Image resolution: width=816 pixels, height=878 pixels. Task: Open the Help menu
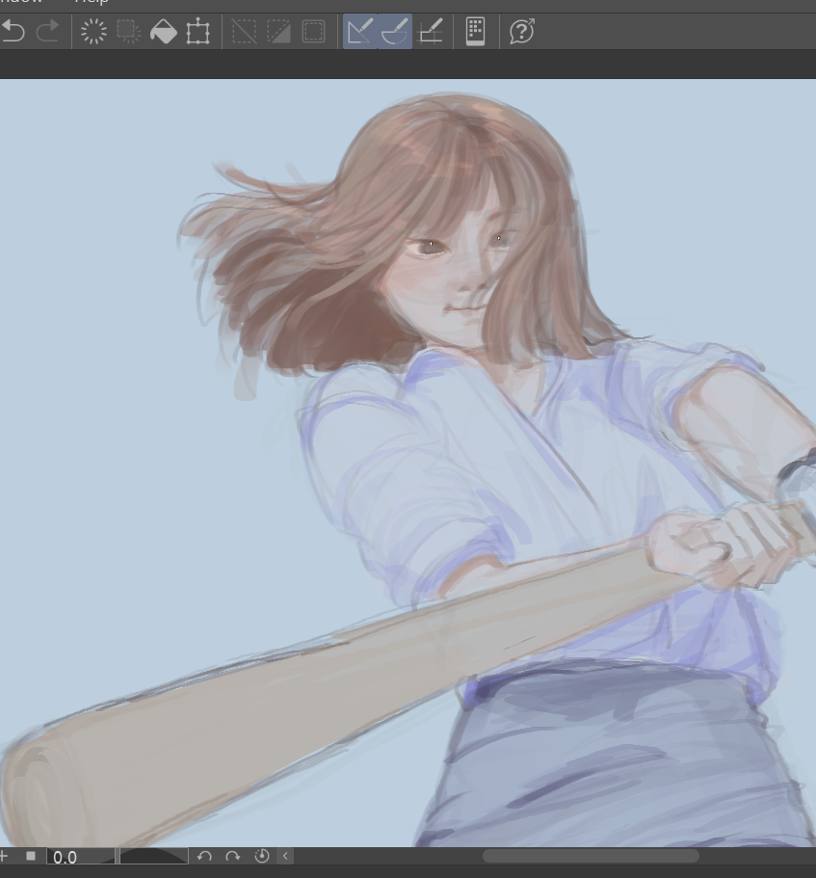pos(92,3)
